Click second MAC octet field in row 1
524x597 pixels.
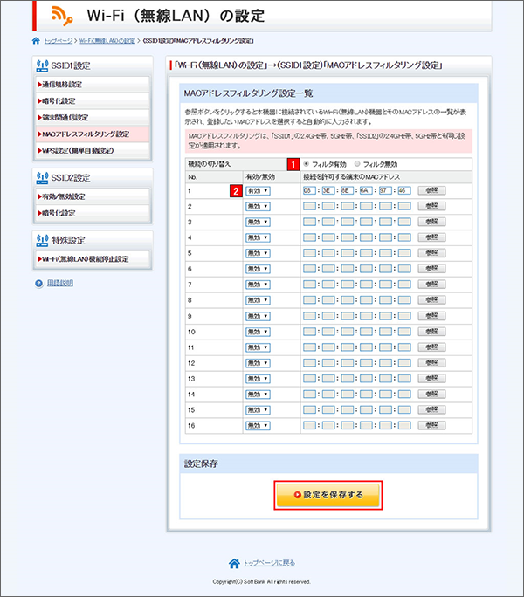click(328, 191)
